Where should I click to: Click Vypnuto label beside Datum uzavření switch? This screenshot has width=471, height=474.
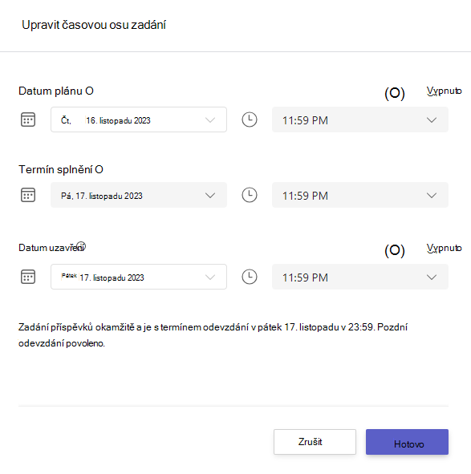coord(444,248)
